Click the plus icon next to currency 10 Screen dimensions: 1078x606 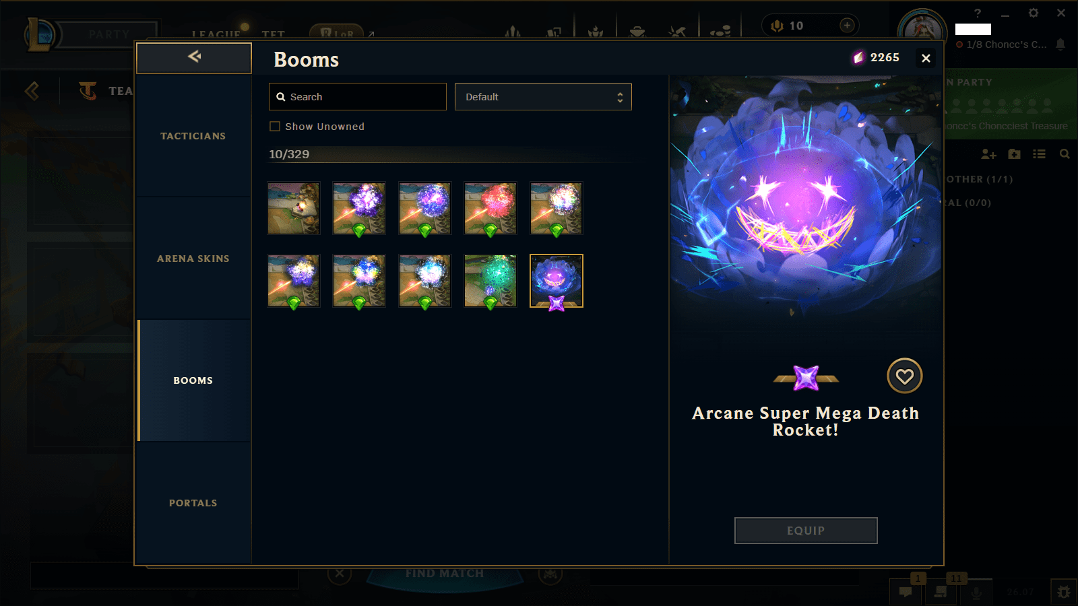click(x=847, y=26)
